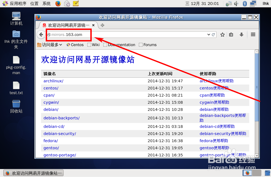Click the network computers display tray icon
The width and height of the screenshot is (271, 177).
253,4
